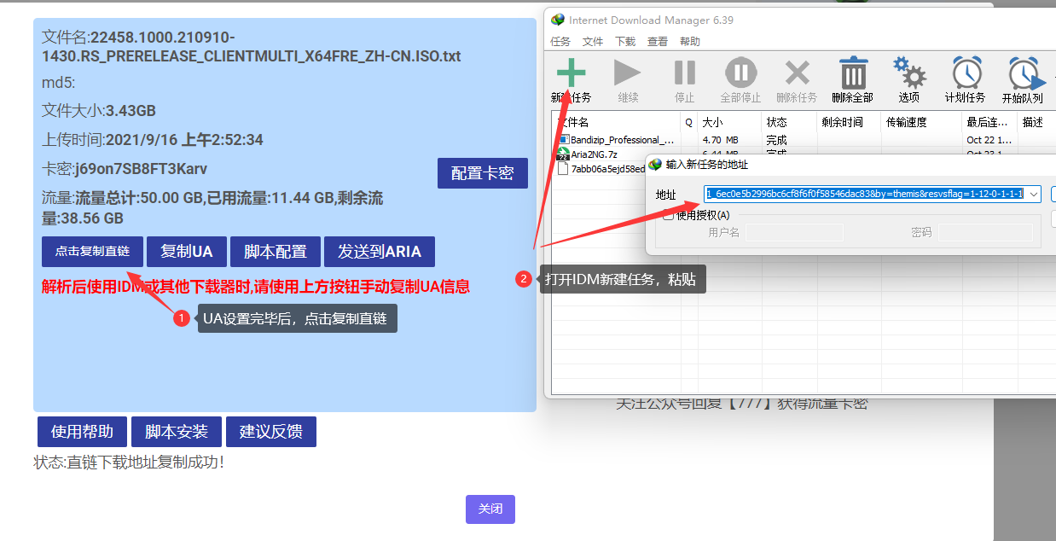Click the blank file icon beside 7abb06a5ejd58ed
Screen dimensions: 1056x541
click(x=563, y=168)
